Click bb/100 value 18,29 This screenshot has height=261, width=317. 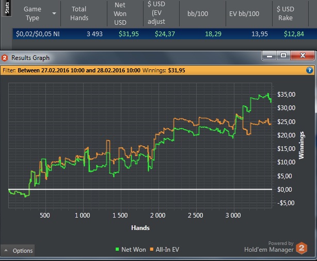[213, 34]
